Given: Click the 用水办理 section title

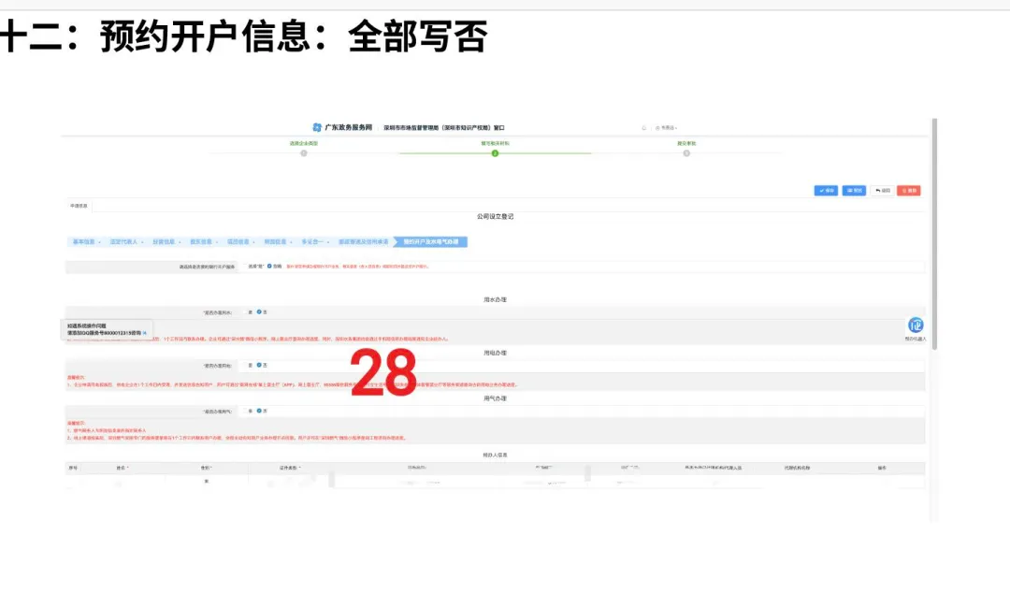Looking at the screenshot, I should point(495,299).
